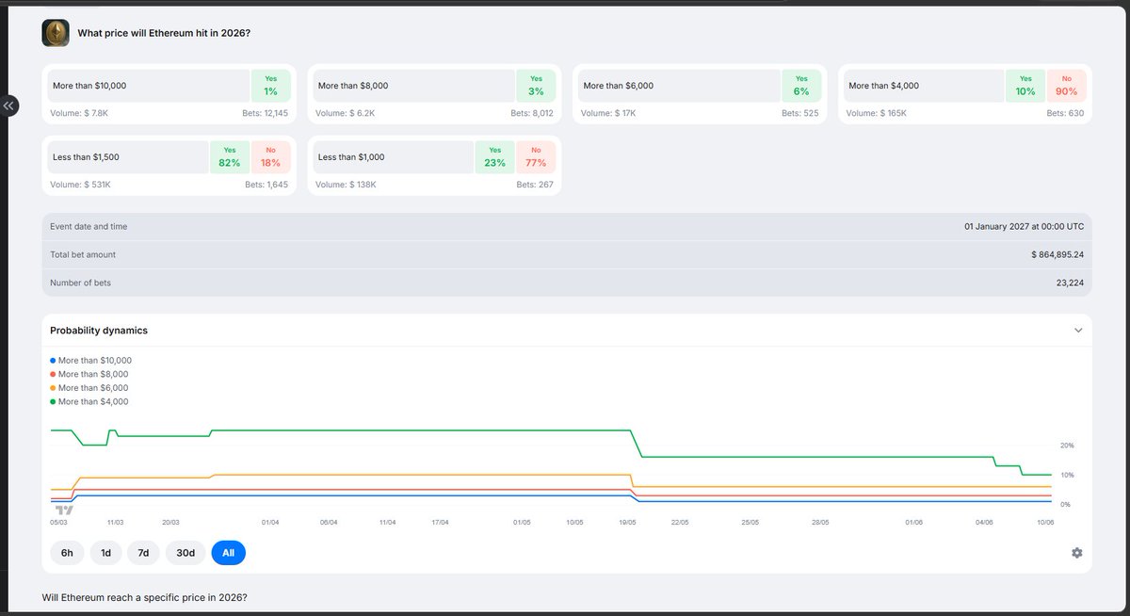This screenshot has height=616, width=1130.
Task: Select the 7d chart range
Action: tap(143, 553)
